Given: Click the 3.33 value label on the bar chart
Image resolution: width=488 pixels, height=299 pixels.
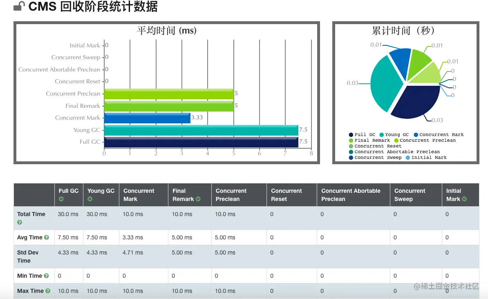Looking at the screenshot, I should point(197,117).
